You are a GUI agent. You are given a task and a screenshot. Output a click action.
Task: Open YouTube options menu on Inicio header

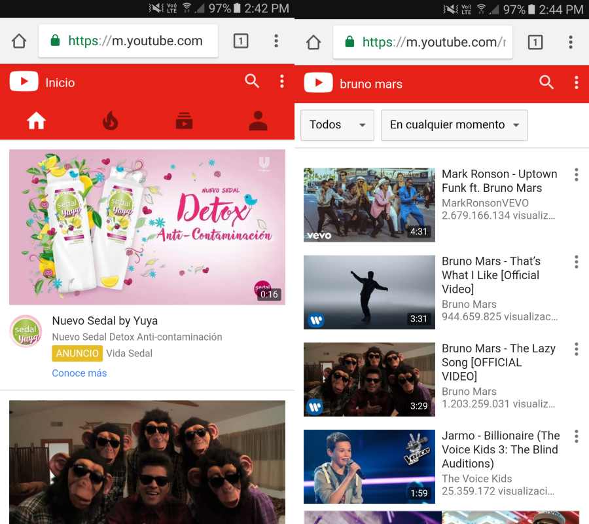[x=281, y=81]
